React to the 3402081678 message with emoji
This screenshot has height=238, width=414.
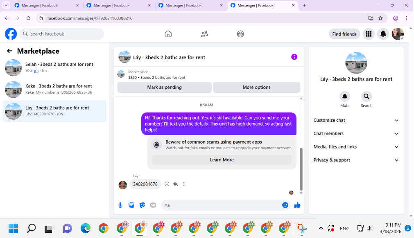tap(167, 184)
